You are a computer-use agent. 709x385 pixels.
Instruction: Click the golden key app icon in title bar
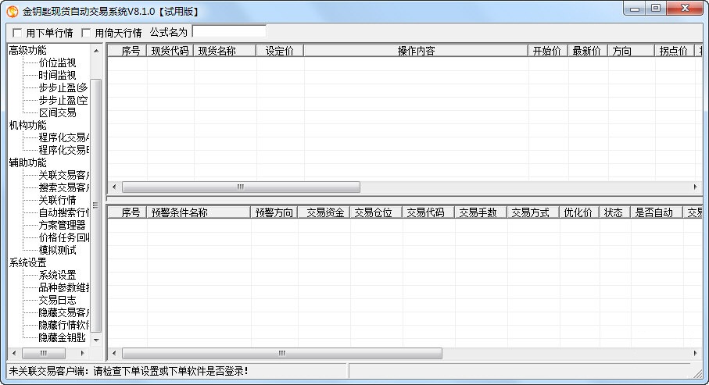[13, 11]
